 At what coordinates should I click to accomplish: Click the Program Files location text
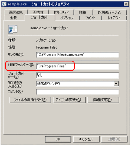[47, 47]
